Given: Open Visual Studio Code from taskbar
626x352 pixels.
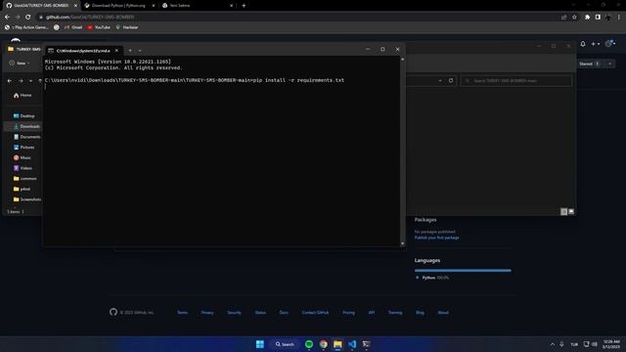Looking at the screenshot, I should [352, 344].
